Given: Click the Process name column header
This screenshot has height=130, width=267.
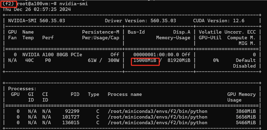Looking at the screenshot, I should (x=125, y=94).
